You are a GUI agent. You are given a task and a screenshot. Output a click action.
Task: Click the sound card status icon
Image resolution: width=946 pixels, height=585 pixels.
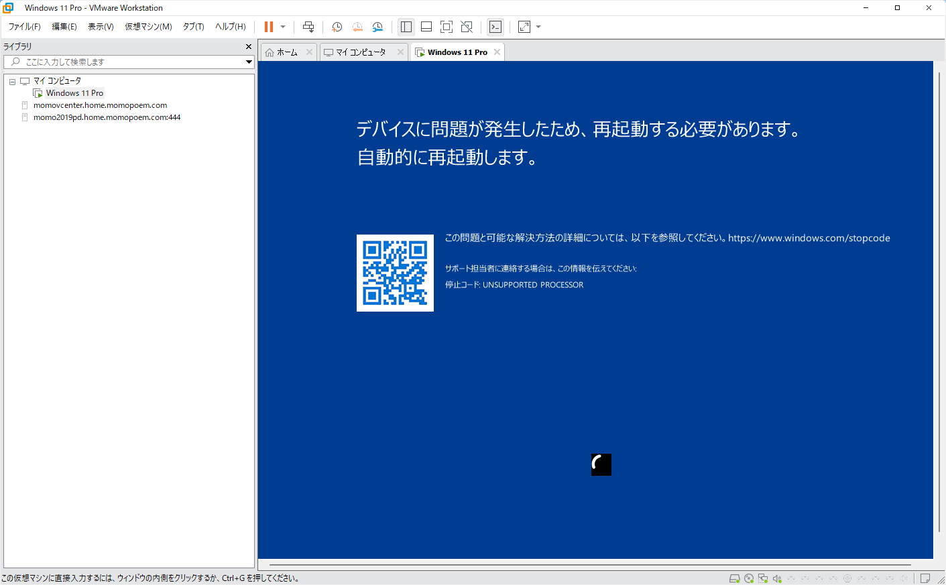[777, 578]
